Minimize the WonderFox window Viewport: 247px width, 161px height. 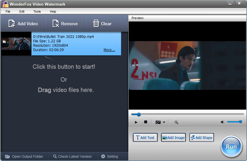coord(230,3)
